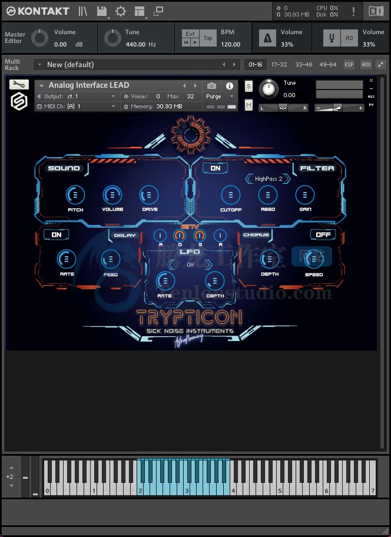Click the DRIVE knob
The height and width of the screenshot is (537, 391).
click(x=149, y=195)
